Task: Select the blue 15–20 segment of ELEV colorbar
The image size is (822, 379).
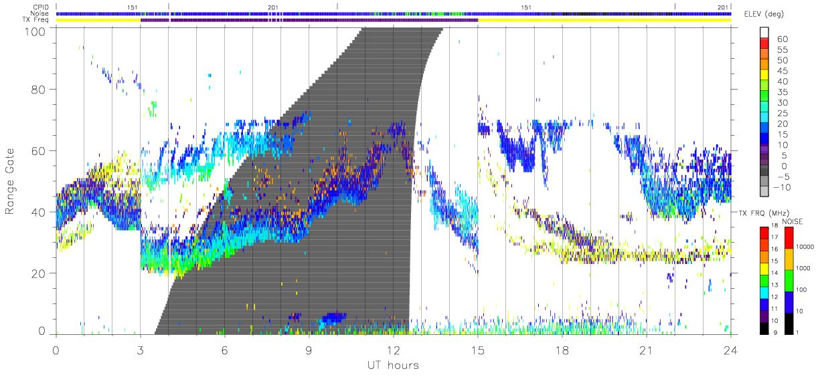Action: [764, 129]
